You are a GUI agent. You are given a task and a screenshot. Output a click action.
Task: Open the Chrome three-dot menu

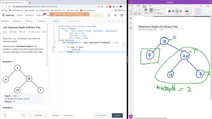click(124, 7)
